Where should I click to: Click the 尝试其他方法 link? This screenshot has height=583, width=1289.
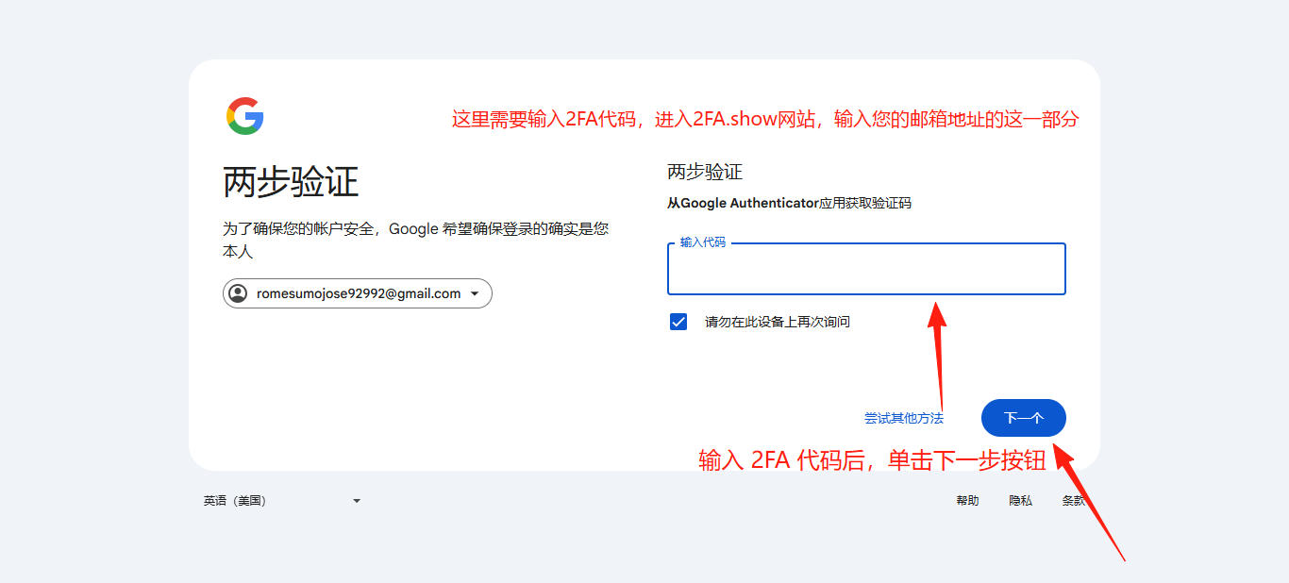[x=906, y=418]
